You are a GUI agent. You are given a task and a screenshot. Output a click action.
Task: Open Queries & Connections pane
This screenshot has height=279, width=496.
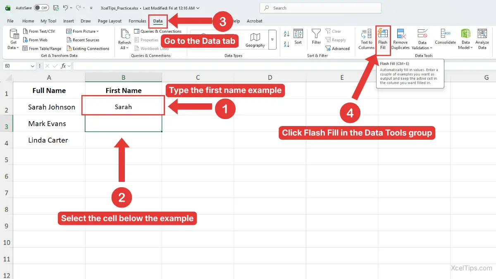157,31
